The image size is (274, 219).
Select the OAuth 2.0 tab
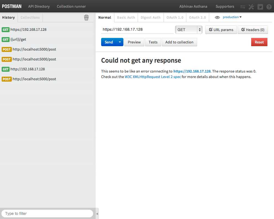tap(198, 18)
